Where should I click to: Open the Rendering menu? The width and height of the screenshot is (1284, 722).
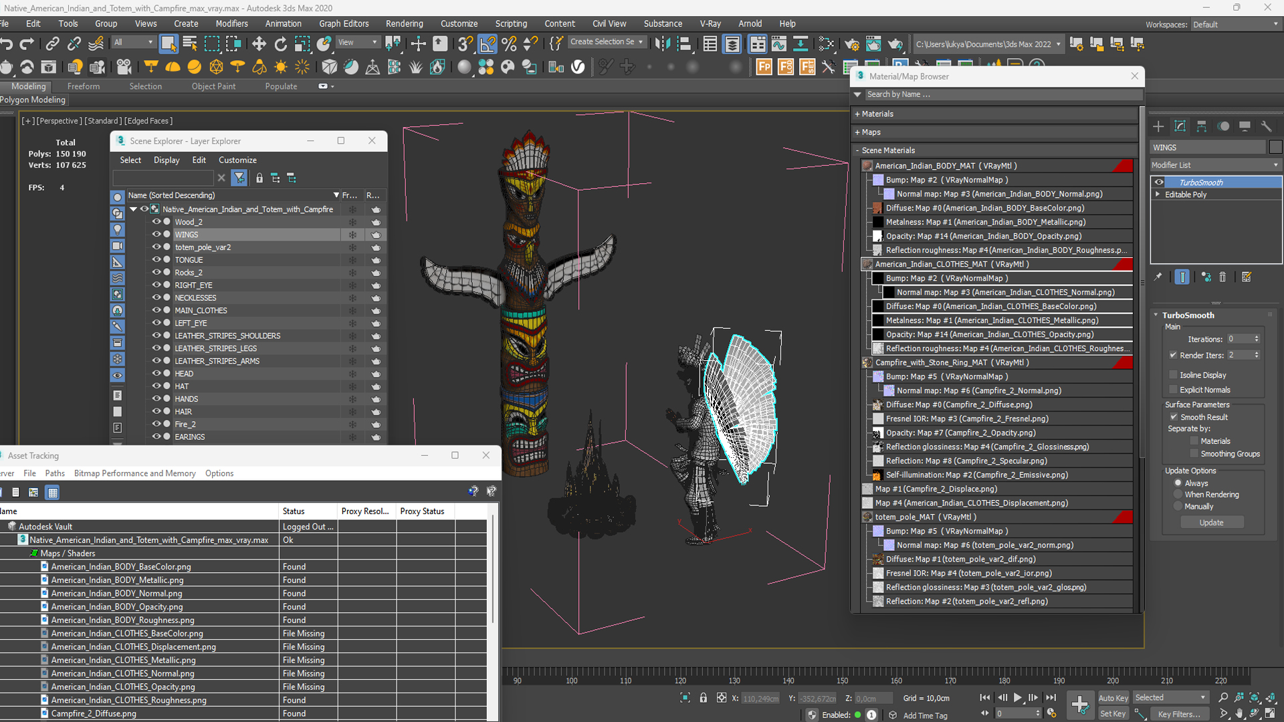tap(404, 23)
